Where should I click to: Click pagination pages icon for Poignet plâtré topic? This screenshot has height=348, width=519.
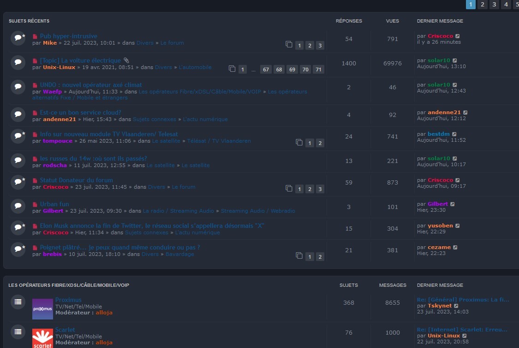tap(299, 256)
